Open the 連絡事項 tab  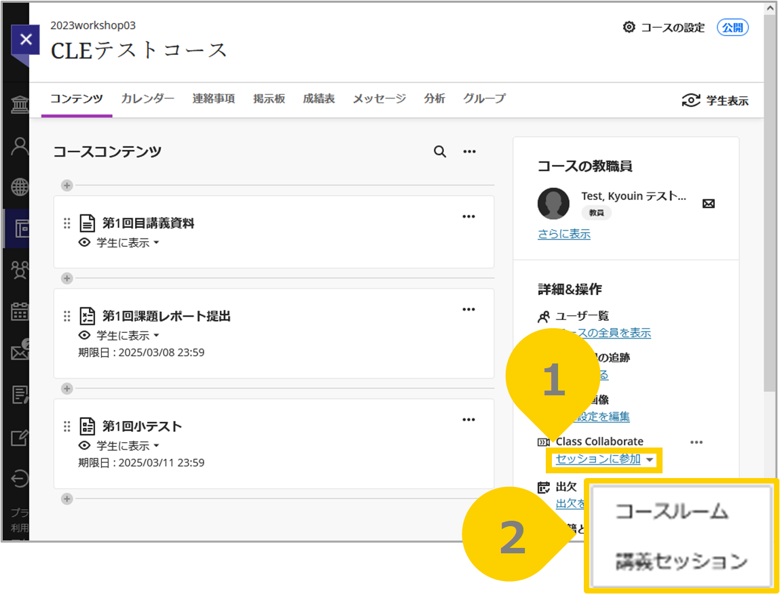tap(213, 98)
